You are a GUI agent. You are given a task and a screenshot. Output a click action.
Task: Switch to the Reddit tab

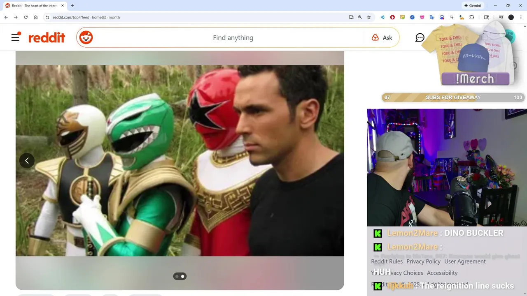[35, 6]
